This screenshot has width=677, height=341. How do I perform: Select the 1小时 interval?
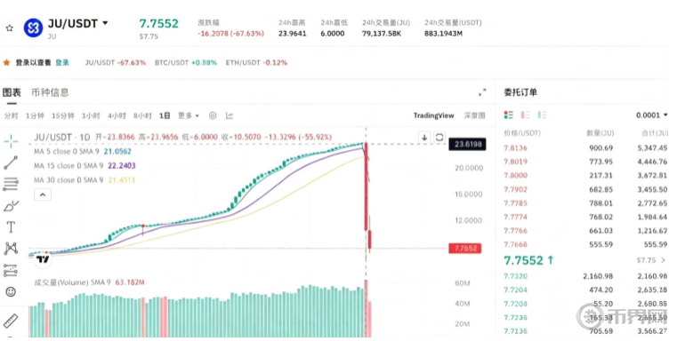91,115
